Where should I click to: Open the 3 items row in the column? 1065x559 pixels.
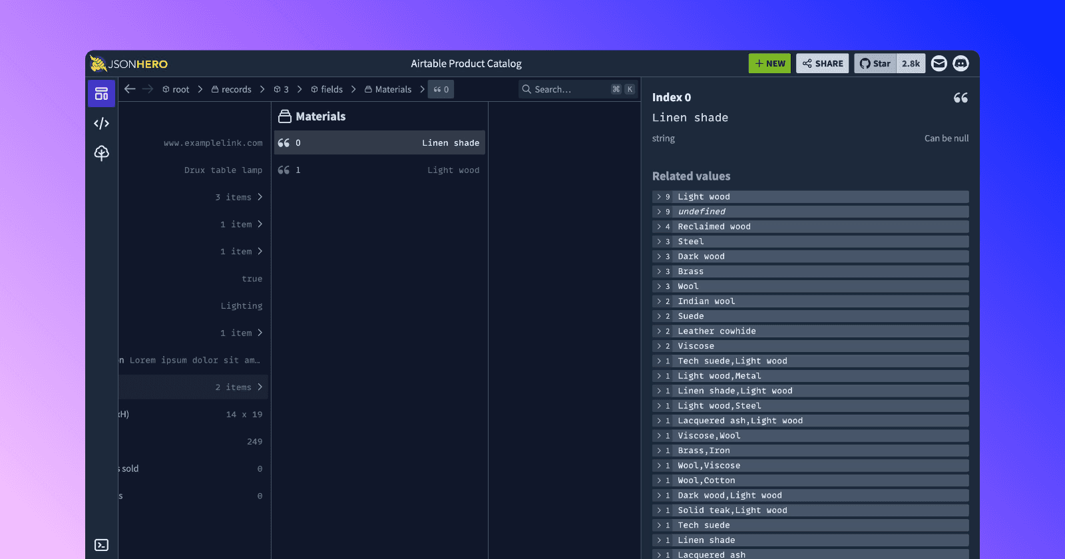pos(238,197)
